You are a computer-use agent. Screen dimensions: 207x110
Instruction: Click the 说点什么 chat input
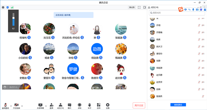coord(14,87)
